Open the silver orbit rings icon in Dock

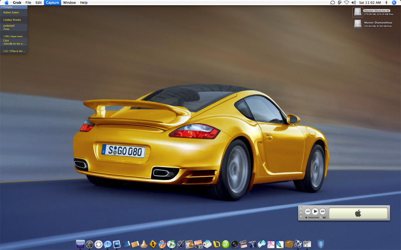(298, 244)
